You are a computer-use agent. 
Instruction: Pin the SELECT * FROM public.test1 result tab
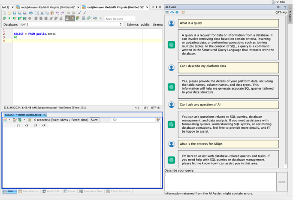45,115
